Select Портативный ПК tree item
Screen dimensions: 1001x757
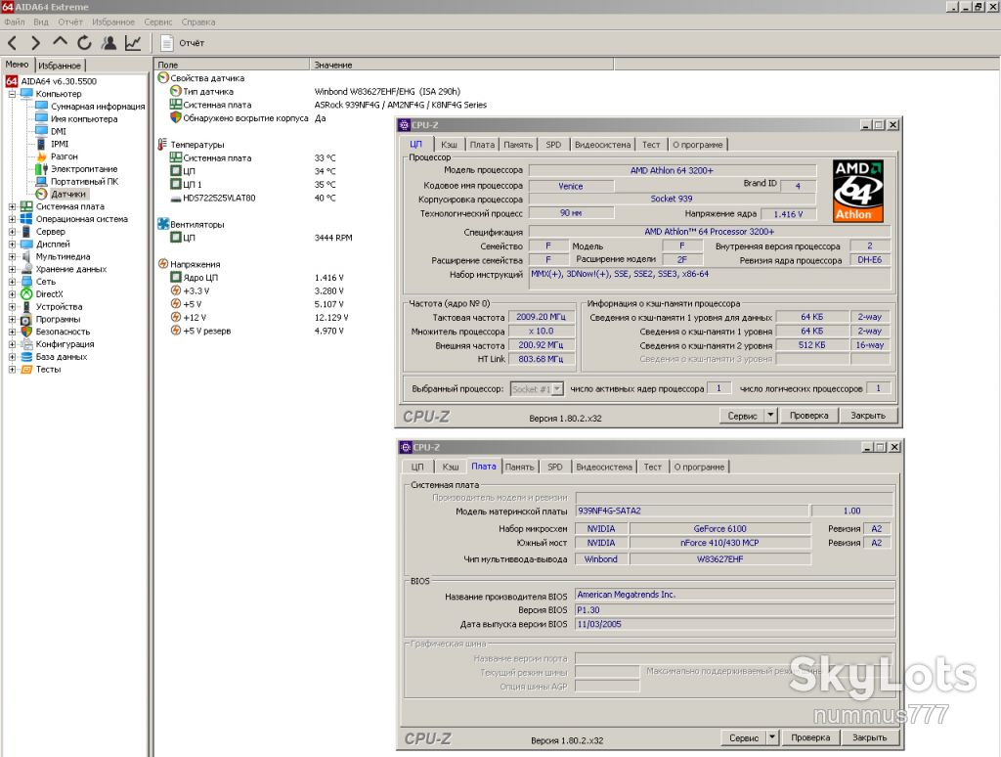coord(84,181)
